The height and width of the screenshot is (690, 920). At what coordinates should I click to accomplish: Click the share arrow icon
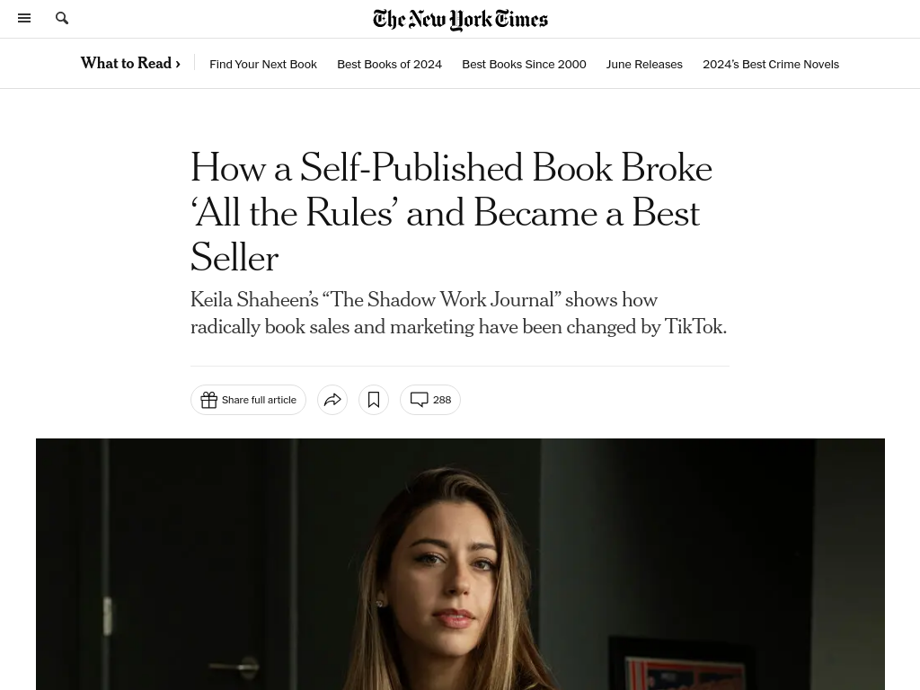[x=332, y=400]
